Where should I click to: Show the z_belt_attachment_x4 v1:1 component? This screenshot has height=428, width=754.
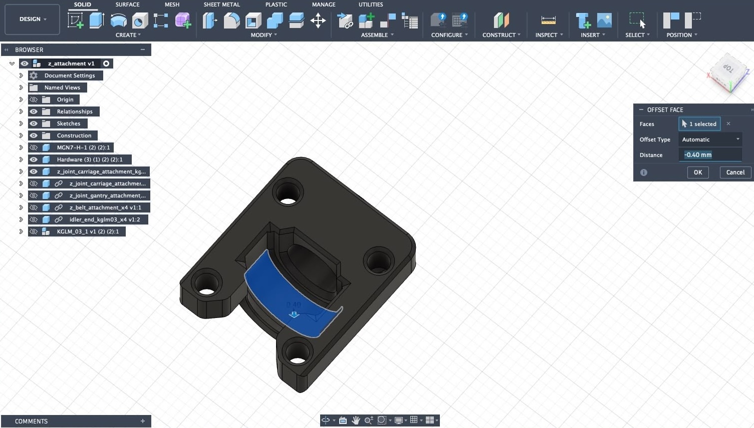tap(34, 207)
